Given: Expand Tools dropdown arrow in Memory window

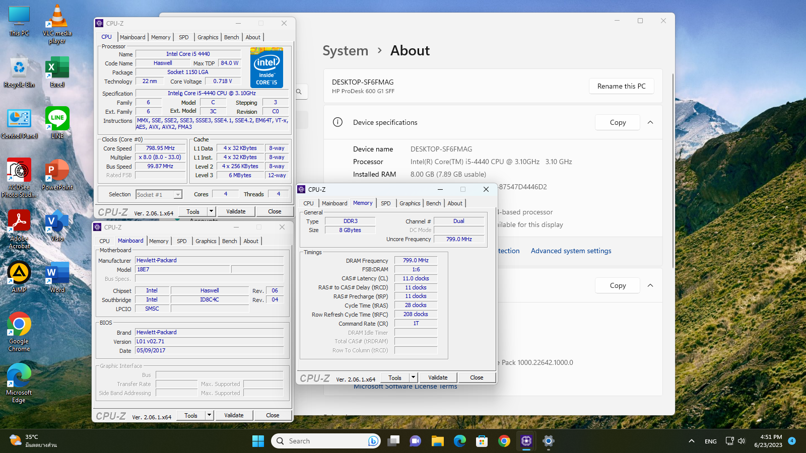Looking at the screenshot, I should [413, 377].
